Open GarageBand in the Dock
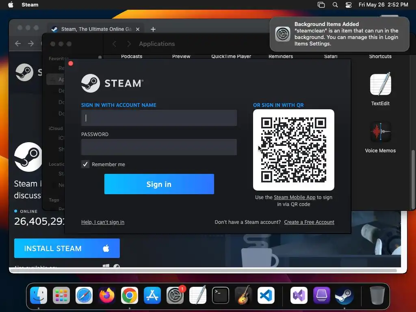Viewport: 416px width, 312px height. pyautogui.click(x=243, y=295)
